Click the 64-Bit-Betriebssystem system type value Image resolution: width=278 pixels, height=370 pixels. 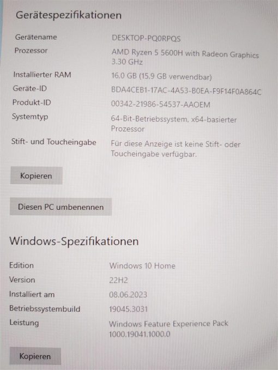click(x=174, y=124)
